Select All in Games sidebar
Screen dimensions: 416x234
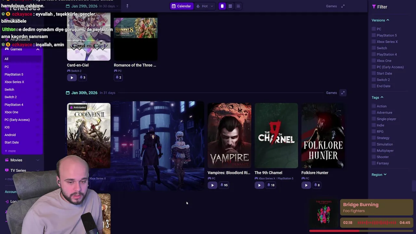22,59
